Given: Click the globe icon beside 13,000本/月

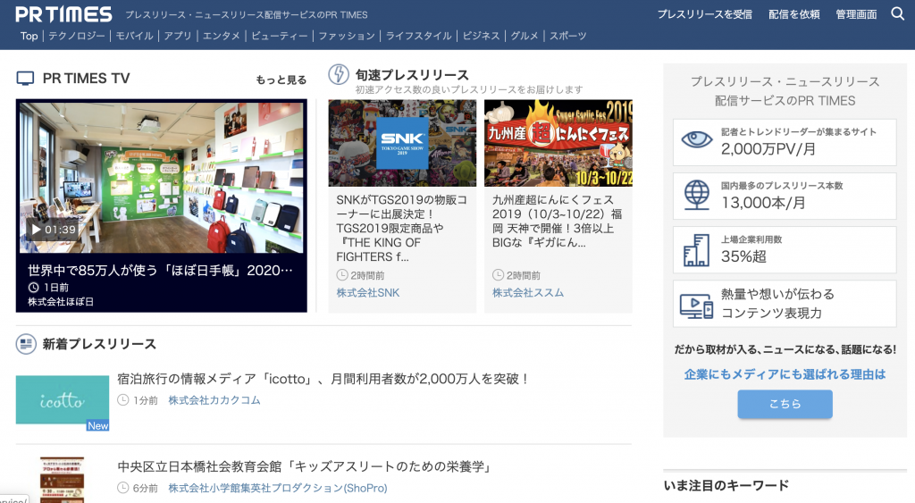Looking at the screenshot, I should point(697,194).
